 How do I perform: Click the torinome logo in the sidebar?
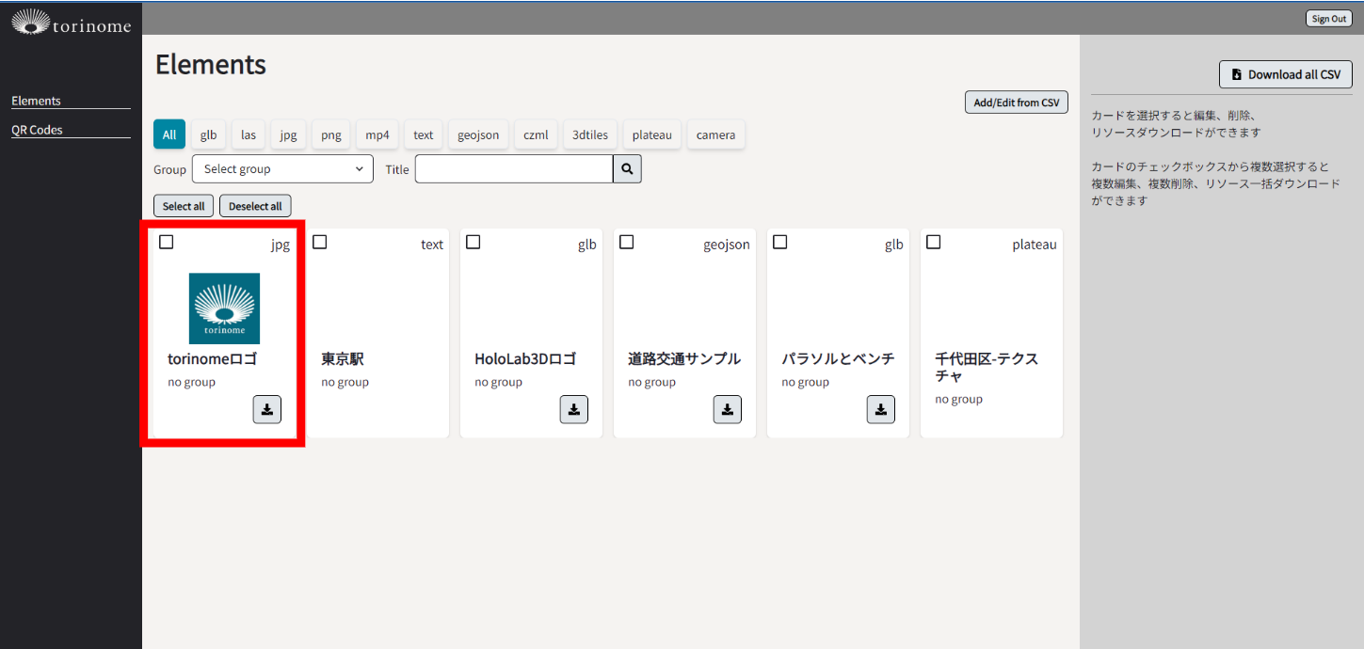point(71,22)
